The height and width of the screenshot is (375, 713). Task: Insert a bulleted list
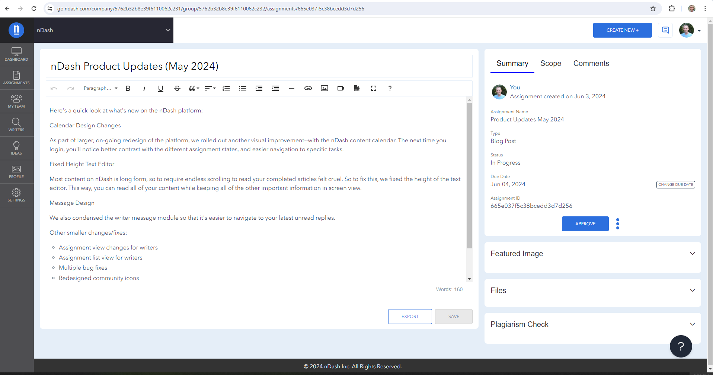coord(243,88)
